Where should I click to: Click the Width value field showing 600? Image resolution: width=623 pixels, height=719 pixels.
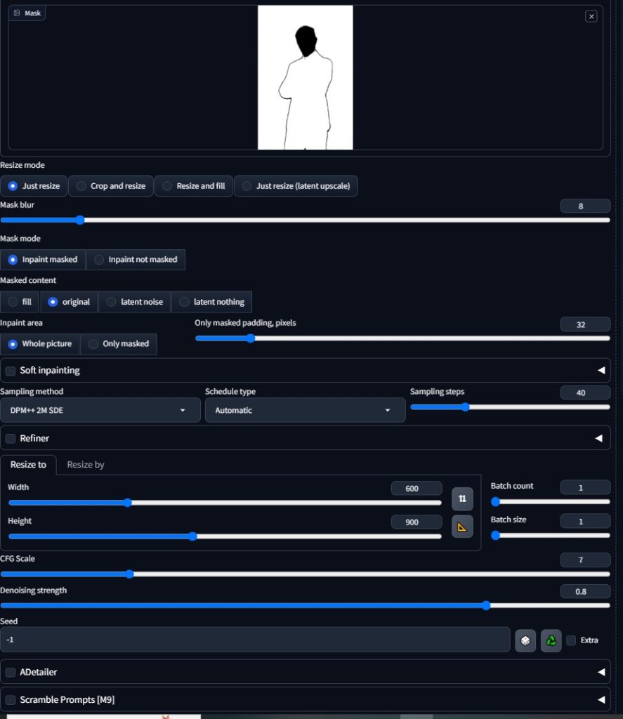pos(417,489)
